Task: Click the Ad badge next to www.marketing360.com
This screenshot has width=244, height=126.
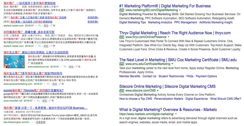Action: [122, 10]
